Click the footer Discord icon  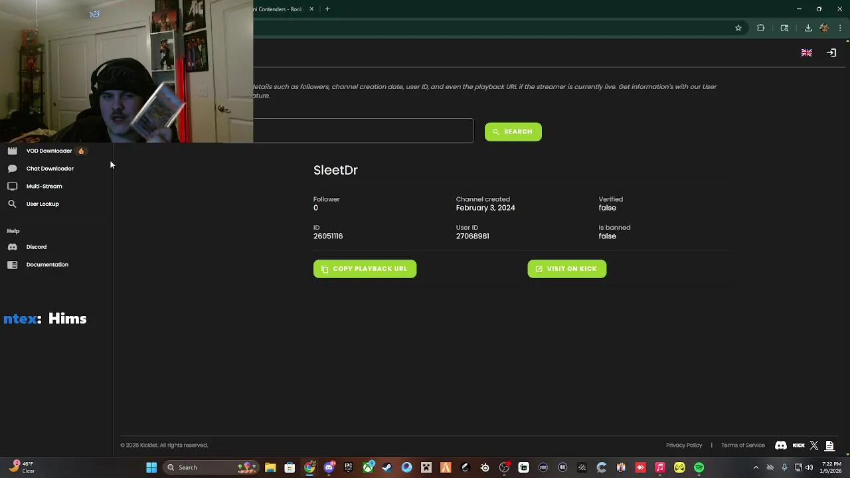pos(781,445)
